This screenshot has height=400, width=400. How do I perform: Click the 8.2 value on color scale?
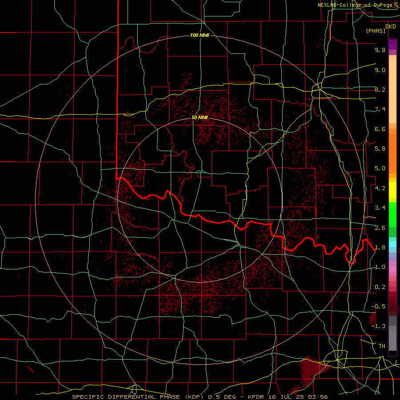pyautogui.click(x=380, y=89)
